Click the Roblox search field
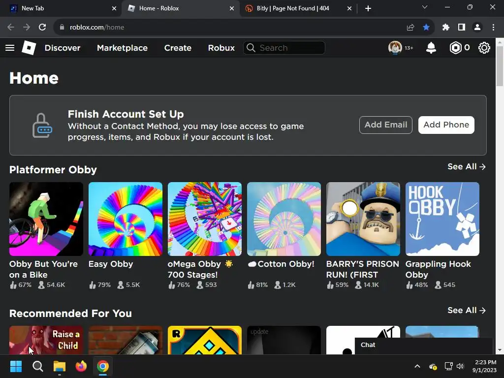 [x=284, y=48]
